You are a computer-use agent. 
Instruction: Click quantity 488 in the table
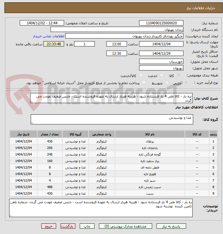pyautogui.click(x=50, y=187)
